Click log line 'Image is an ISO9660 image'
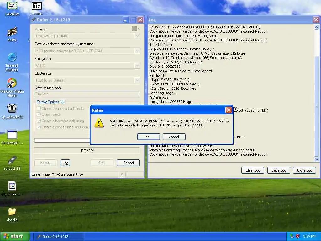 [171, 102]
